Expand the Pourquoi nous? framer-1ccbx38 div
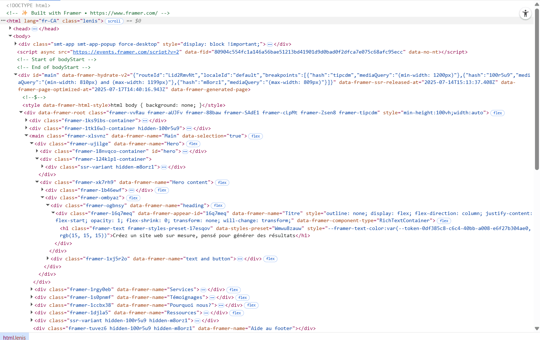Viewport: 540px width, 340px height. (x=32, y=305)
